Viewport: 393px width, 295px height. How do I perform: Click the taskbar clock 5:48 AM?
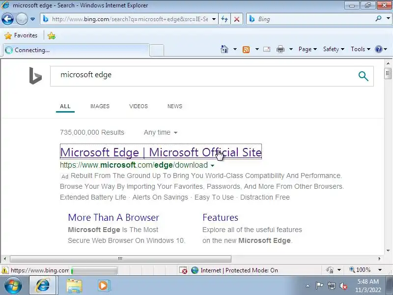(x=368, y=286)
